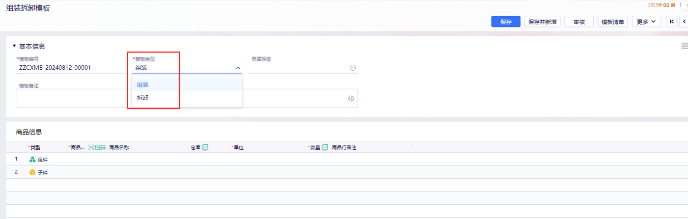688x219 pixels.
Task: Open keyboard layout icon at right edge
Action: point(685,46)
